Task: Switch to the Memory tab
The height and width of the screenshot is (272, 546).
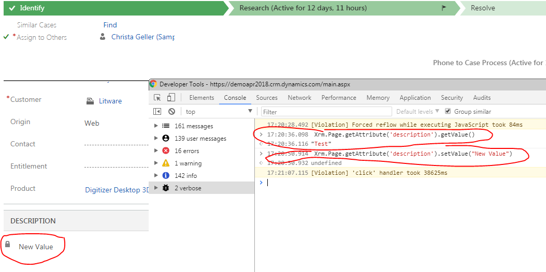Action: (x=378, y=98)
